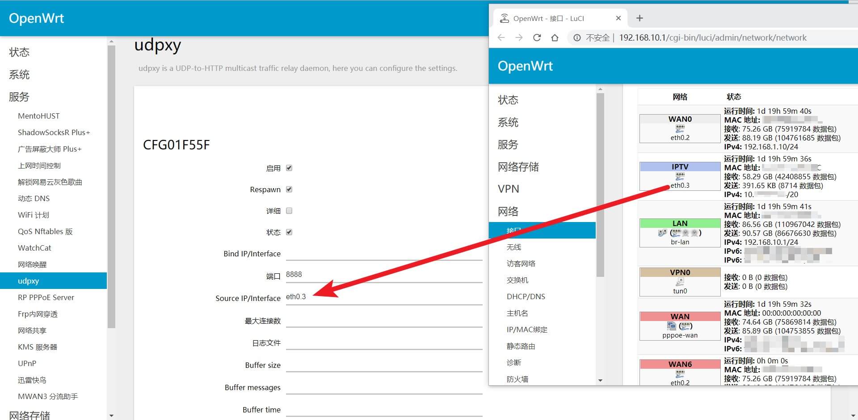
Task: Select udpxy in services menu
Action: [29, 281]
